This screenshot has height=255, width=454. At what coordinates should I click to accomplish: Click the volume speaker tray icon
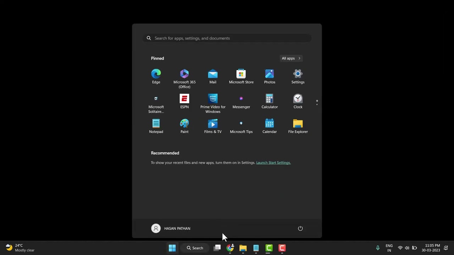tap(407, 248)
